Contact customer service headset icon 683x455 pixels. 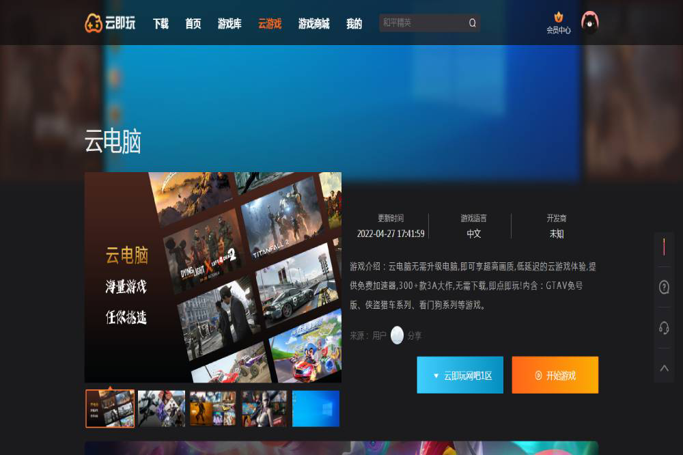tap(664, 328)
